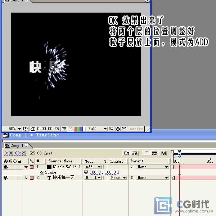Toggle visibility of the text layer 快乐每一天
The image size is (216, 216).
[5, 178]
